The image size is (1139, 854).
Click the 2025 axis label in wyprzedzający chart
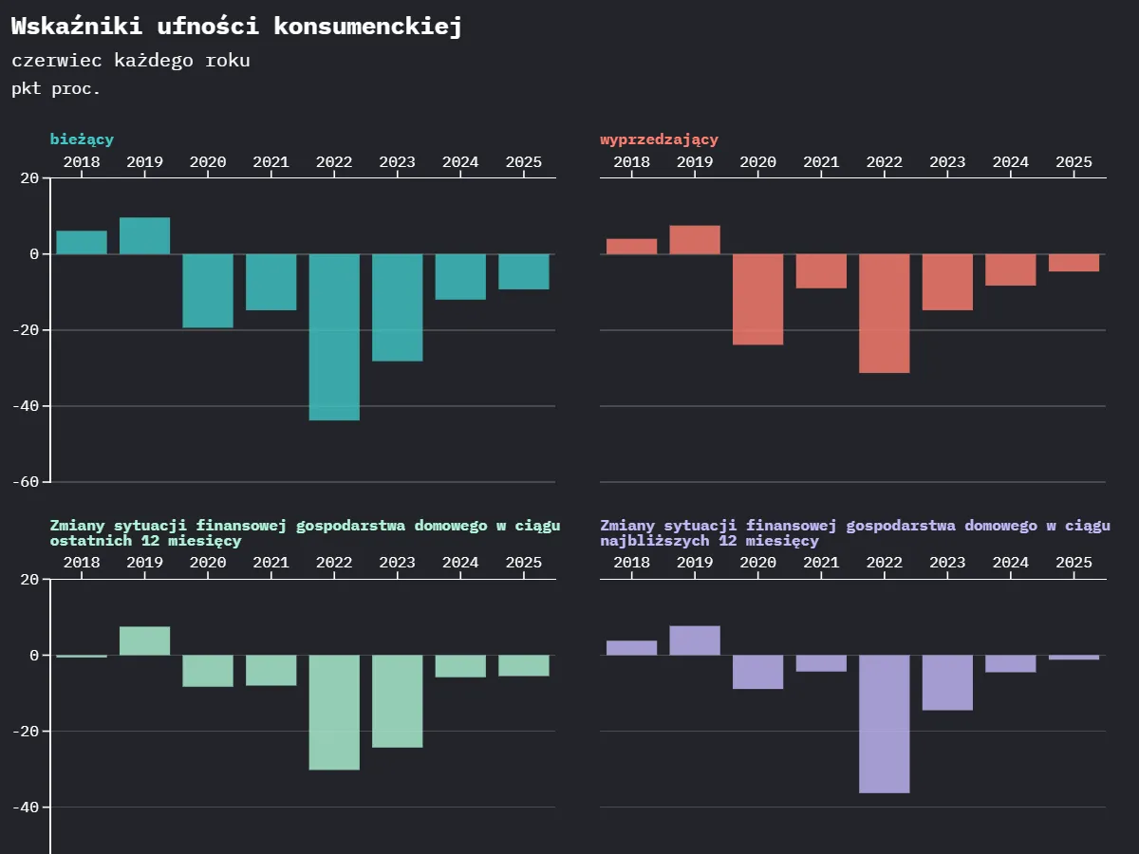[x=1074, y=162]
